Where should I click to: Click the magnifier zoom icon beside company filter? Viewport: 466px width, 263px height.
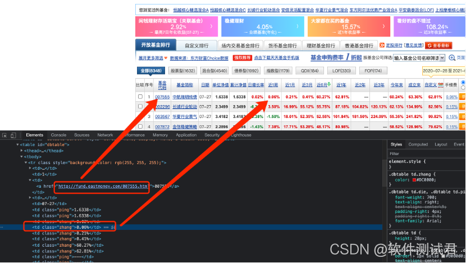(x=452, y=58)
